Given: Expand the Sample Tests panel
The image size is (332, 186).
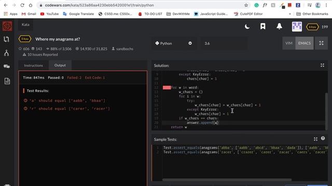Looking at the screenshot, I should click(x=315, y=139).
